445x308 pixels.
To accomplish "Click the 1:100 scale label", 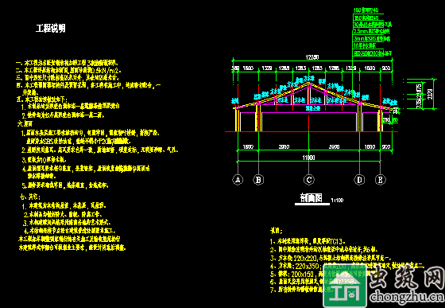I will (x=337, y=201).
